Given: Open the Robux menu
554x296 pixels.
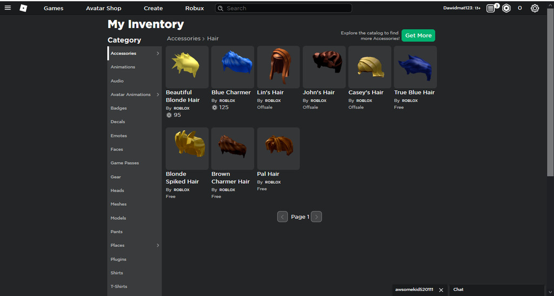Looking at the screenshot, I should [195, 8].
